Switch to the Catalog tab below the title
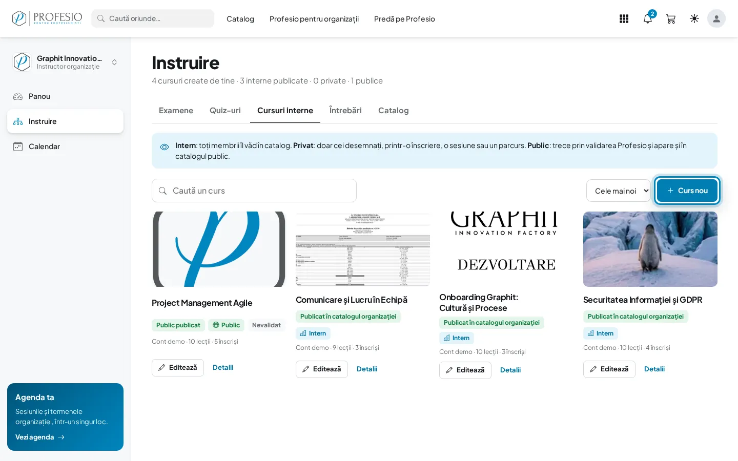The height and width of the screenshot is (461, 738). point(394,111)
